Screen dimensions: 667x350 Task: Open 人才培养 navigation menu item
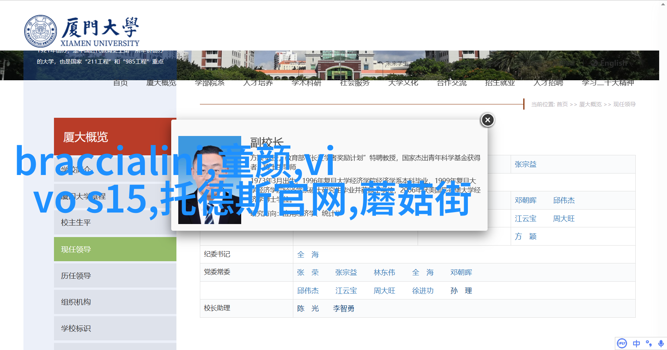point(258,83)
